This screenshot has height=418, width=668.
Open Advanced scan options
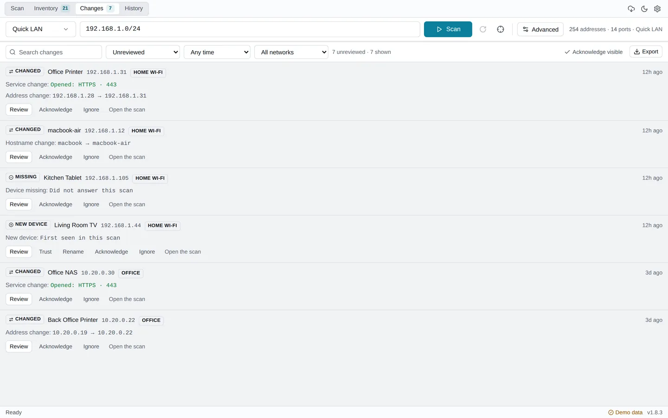[x=540, y=29]
